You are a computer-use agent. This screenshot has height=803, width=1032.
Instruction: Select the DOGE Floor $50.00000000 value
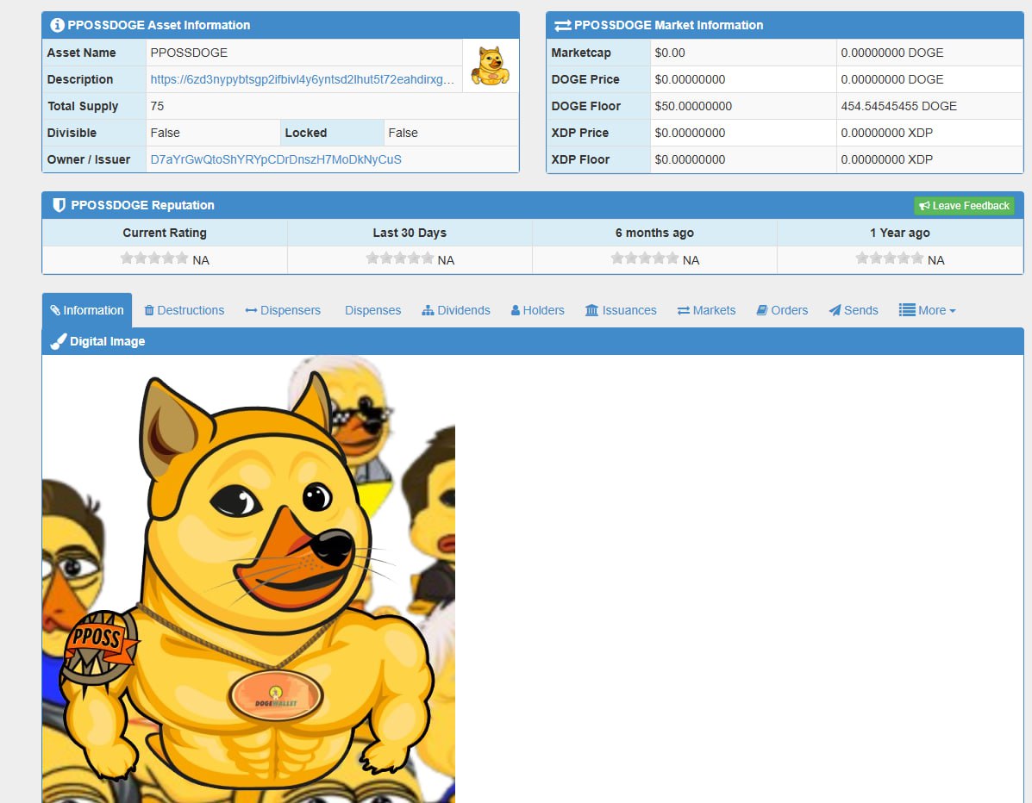coord(693,107)
